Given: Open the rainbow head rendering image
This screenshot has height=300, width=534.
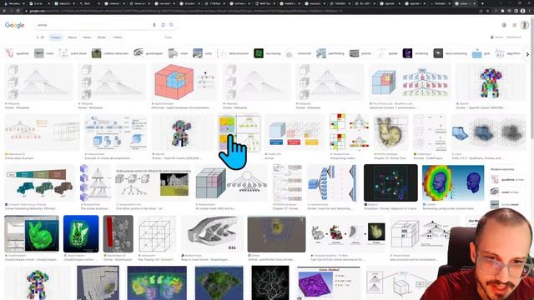Looking at the screenshot, I should tap(453, 183).
